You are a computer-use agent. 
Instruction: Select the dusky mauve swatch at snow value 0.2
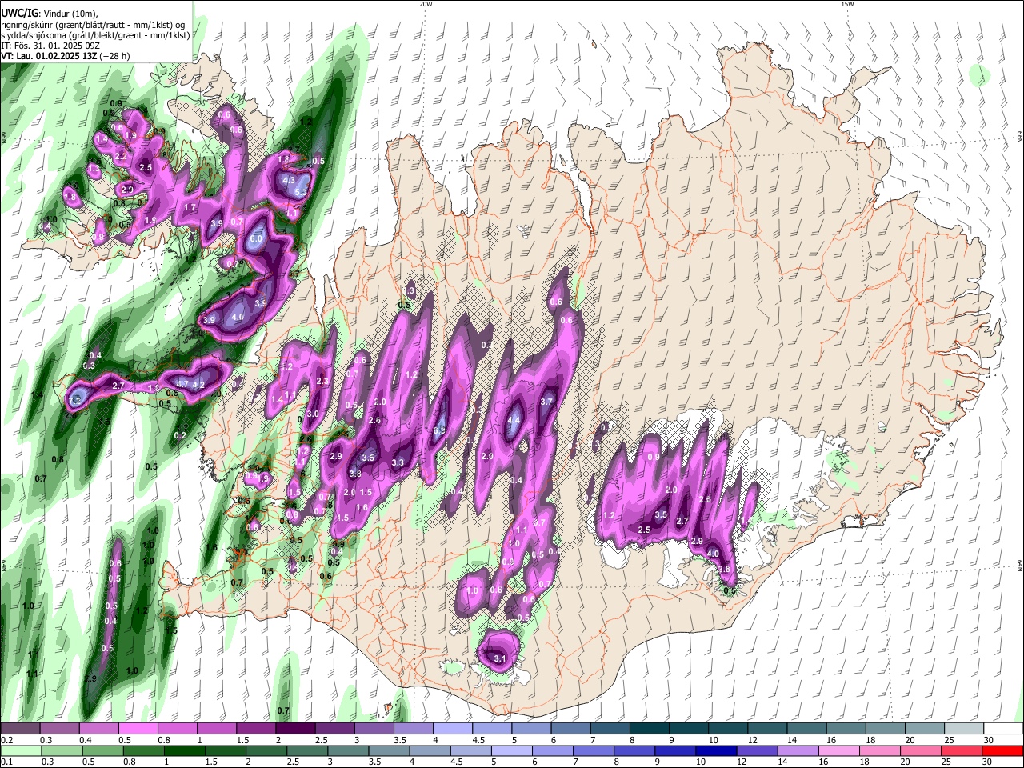20,729
